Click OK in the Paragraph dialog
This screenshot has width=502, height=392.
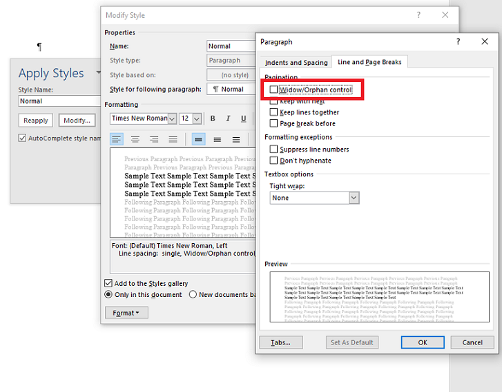(423, 342)
